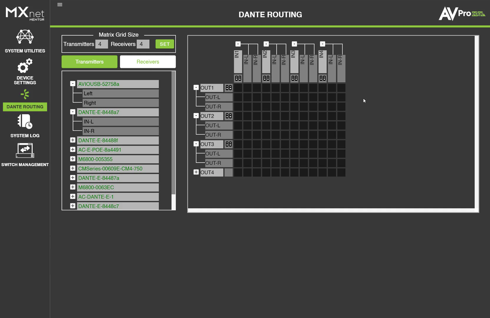Click the AVPro Edge logo
The height and width of the screenshot is (318, 490).
pos(462,14)
